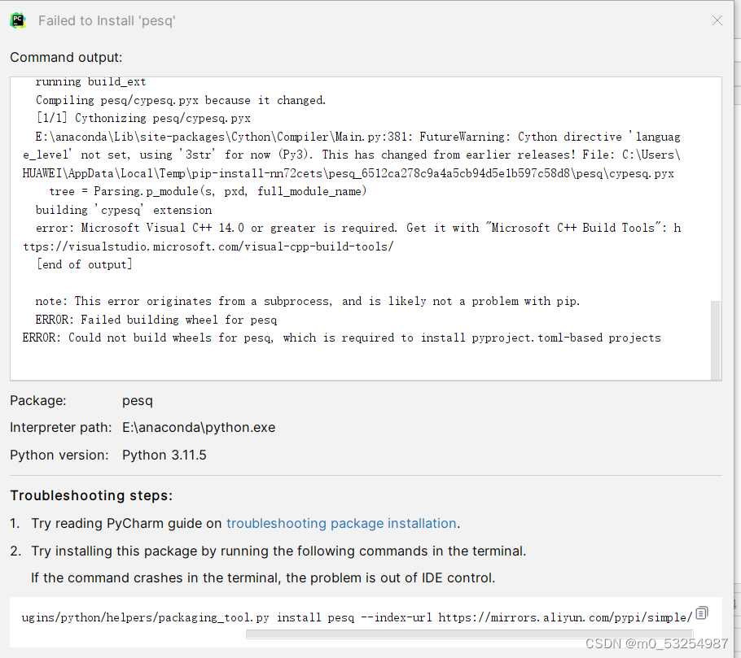Click the 'Cythonizing pesq/cypesq.pyx' output line
This screenshot has height=658, width=741.
(x=143, y=118)
